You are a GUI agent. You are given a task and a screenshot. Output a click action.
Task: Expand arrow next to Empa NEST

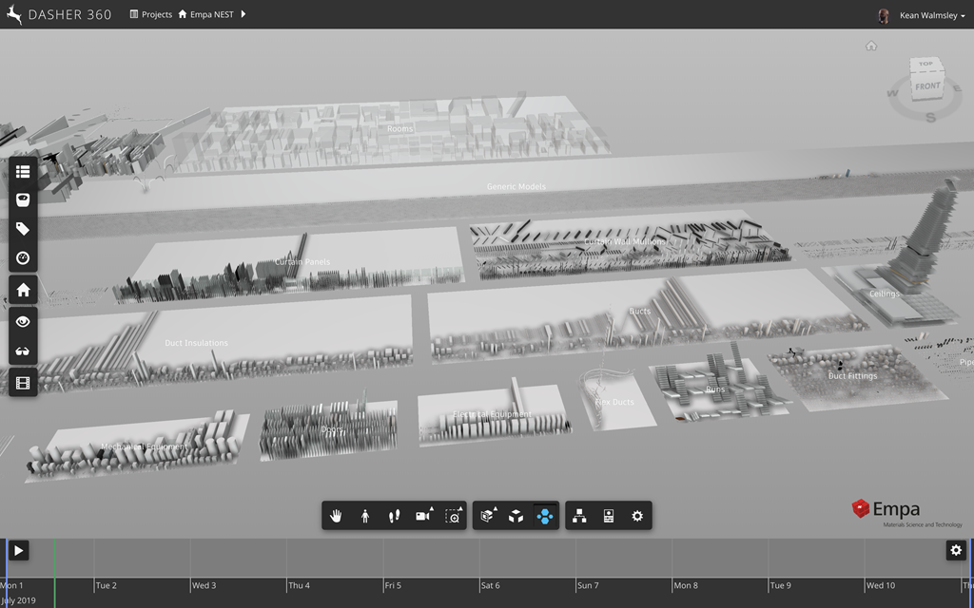(243, 15)
